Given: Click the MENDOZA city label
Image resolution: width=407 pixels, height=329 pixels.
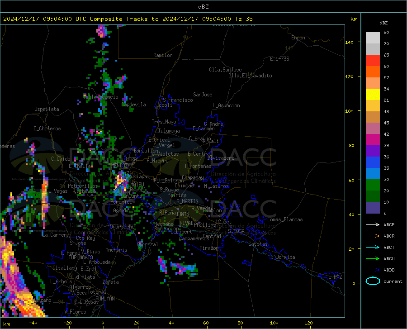Looking at the screenshot, I should [x=121, y=166].
